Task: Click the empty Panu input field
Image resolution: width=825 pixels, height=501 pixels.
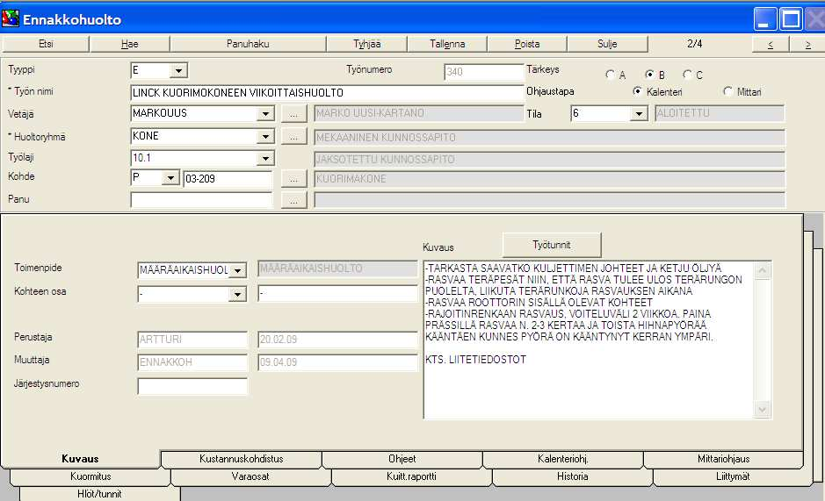Action: (201, 200)
